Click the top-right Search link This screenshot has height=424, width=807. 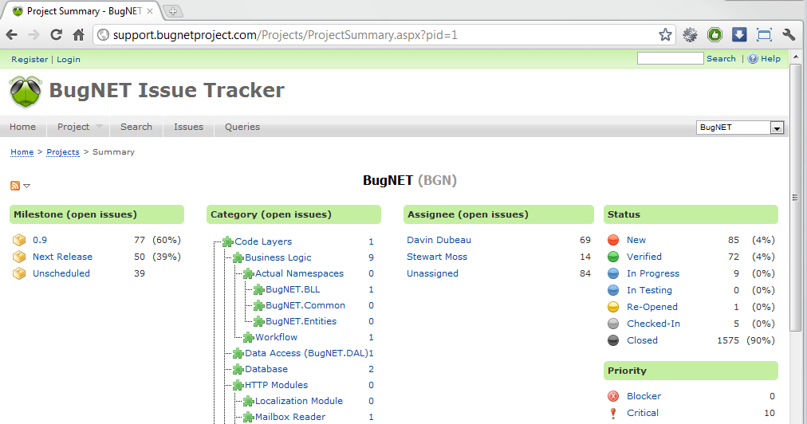[721, 59]
